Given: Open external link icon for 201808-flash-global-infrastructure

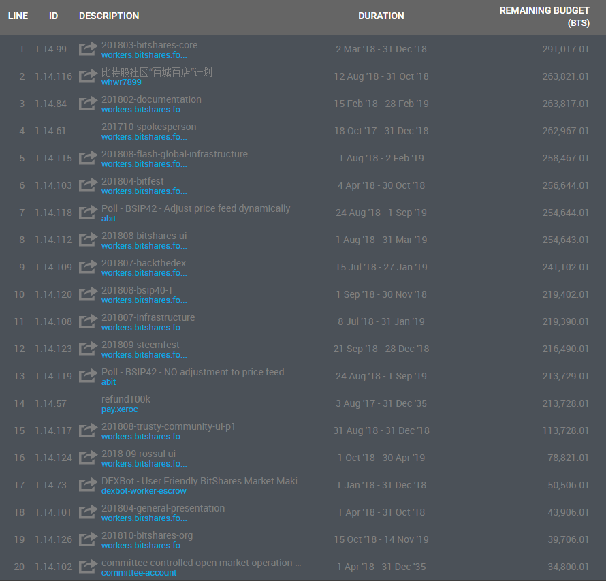Looking at the screenshot, I should pyautogui.click(x=88, y=158).
